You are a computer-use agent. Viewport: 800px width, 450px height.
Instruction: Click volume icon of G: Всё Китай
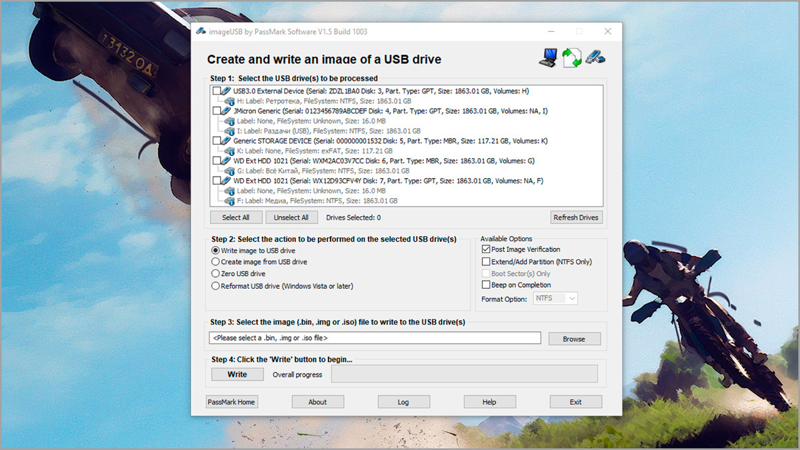click(x=230, y=171)
